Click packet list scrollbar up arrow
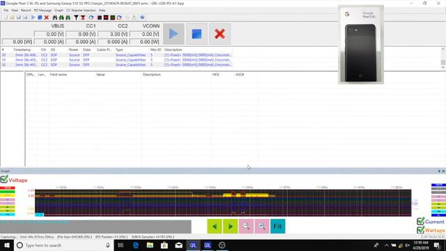 pyautogui.click(x=443, y=49)
